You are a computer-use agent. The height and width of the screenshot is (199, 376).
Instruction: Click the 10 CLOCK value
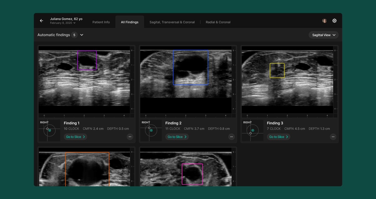tap(71, 129)
